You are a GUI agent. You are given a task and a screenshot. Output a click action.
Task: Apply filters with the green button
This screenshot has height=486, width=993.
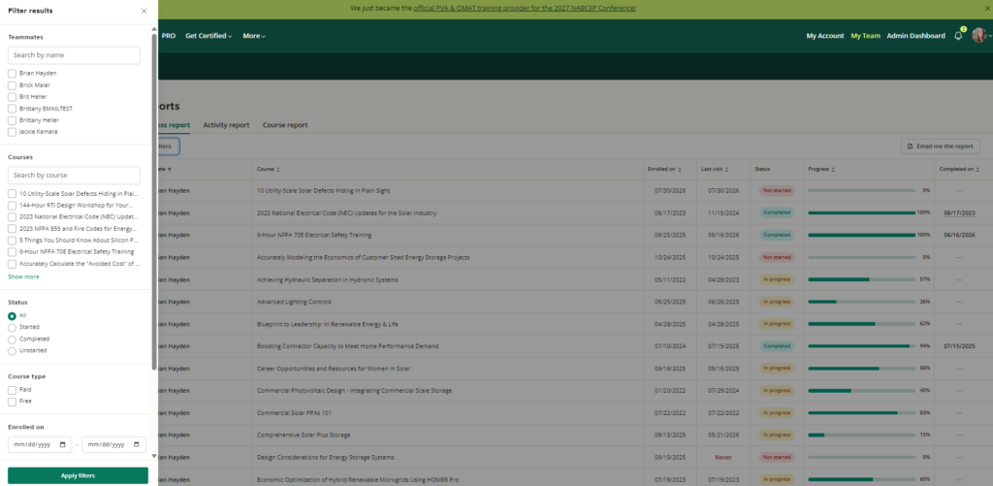78,476
